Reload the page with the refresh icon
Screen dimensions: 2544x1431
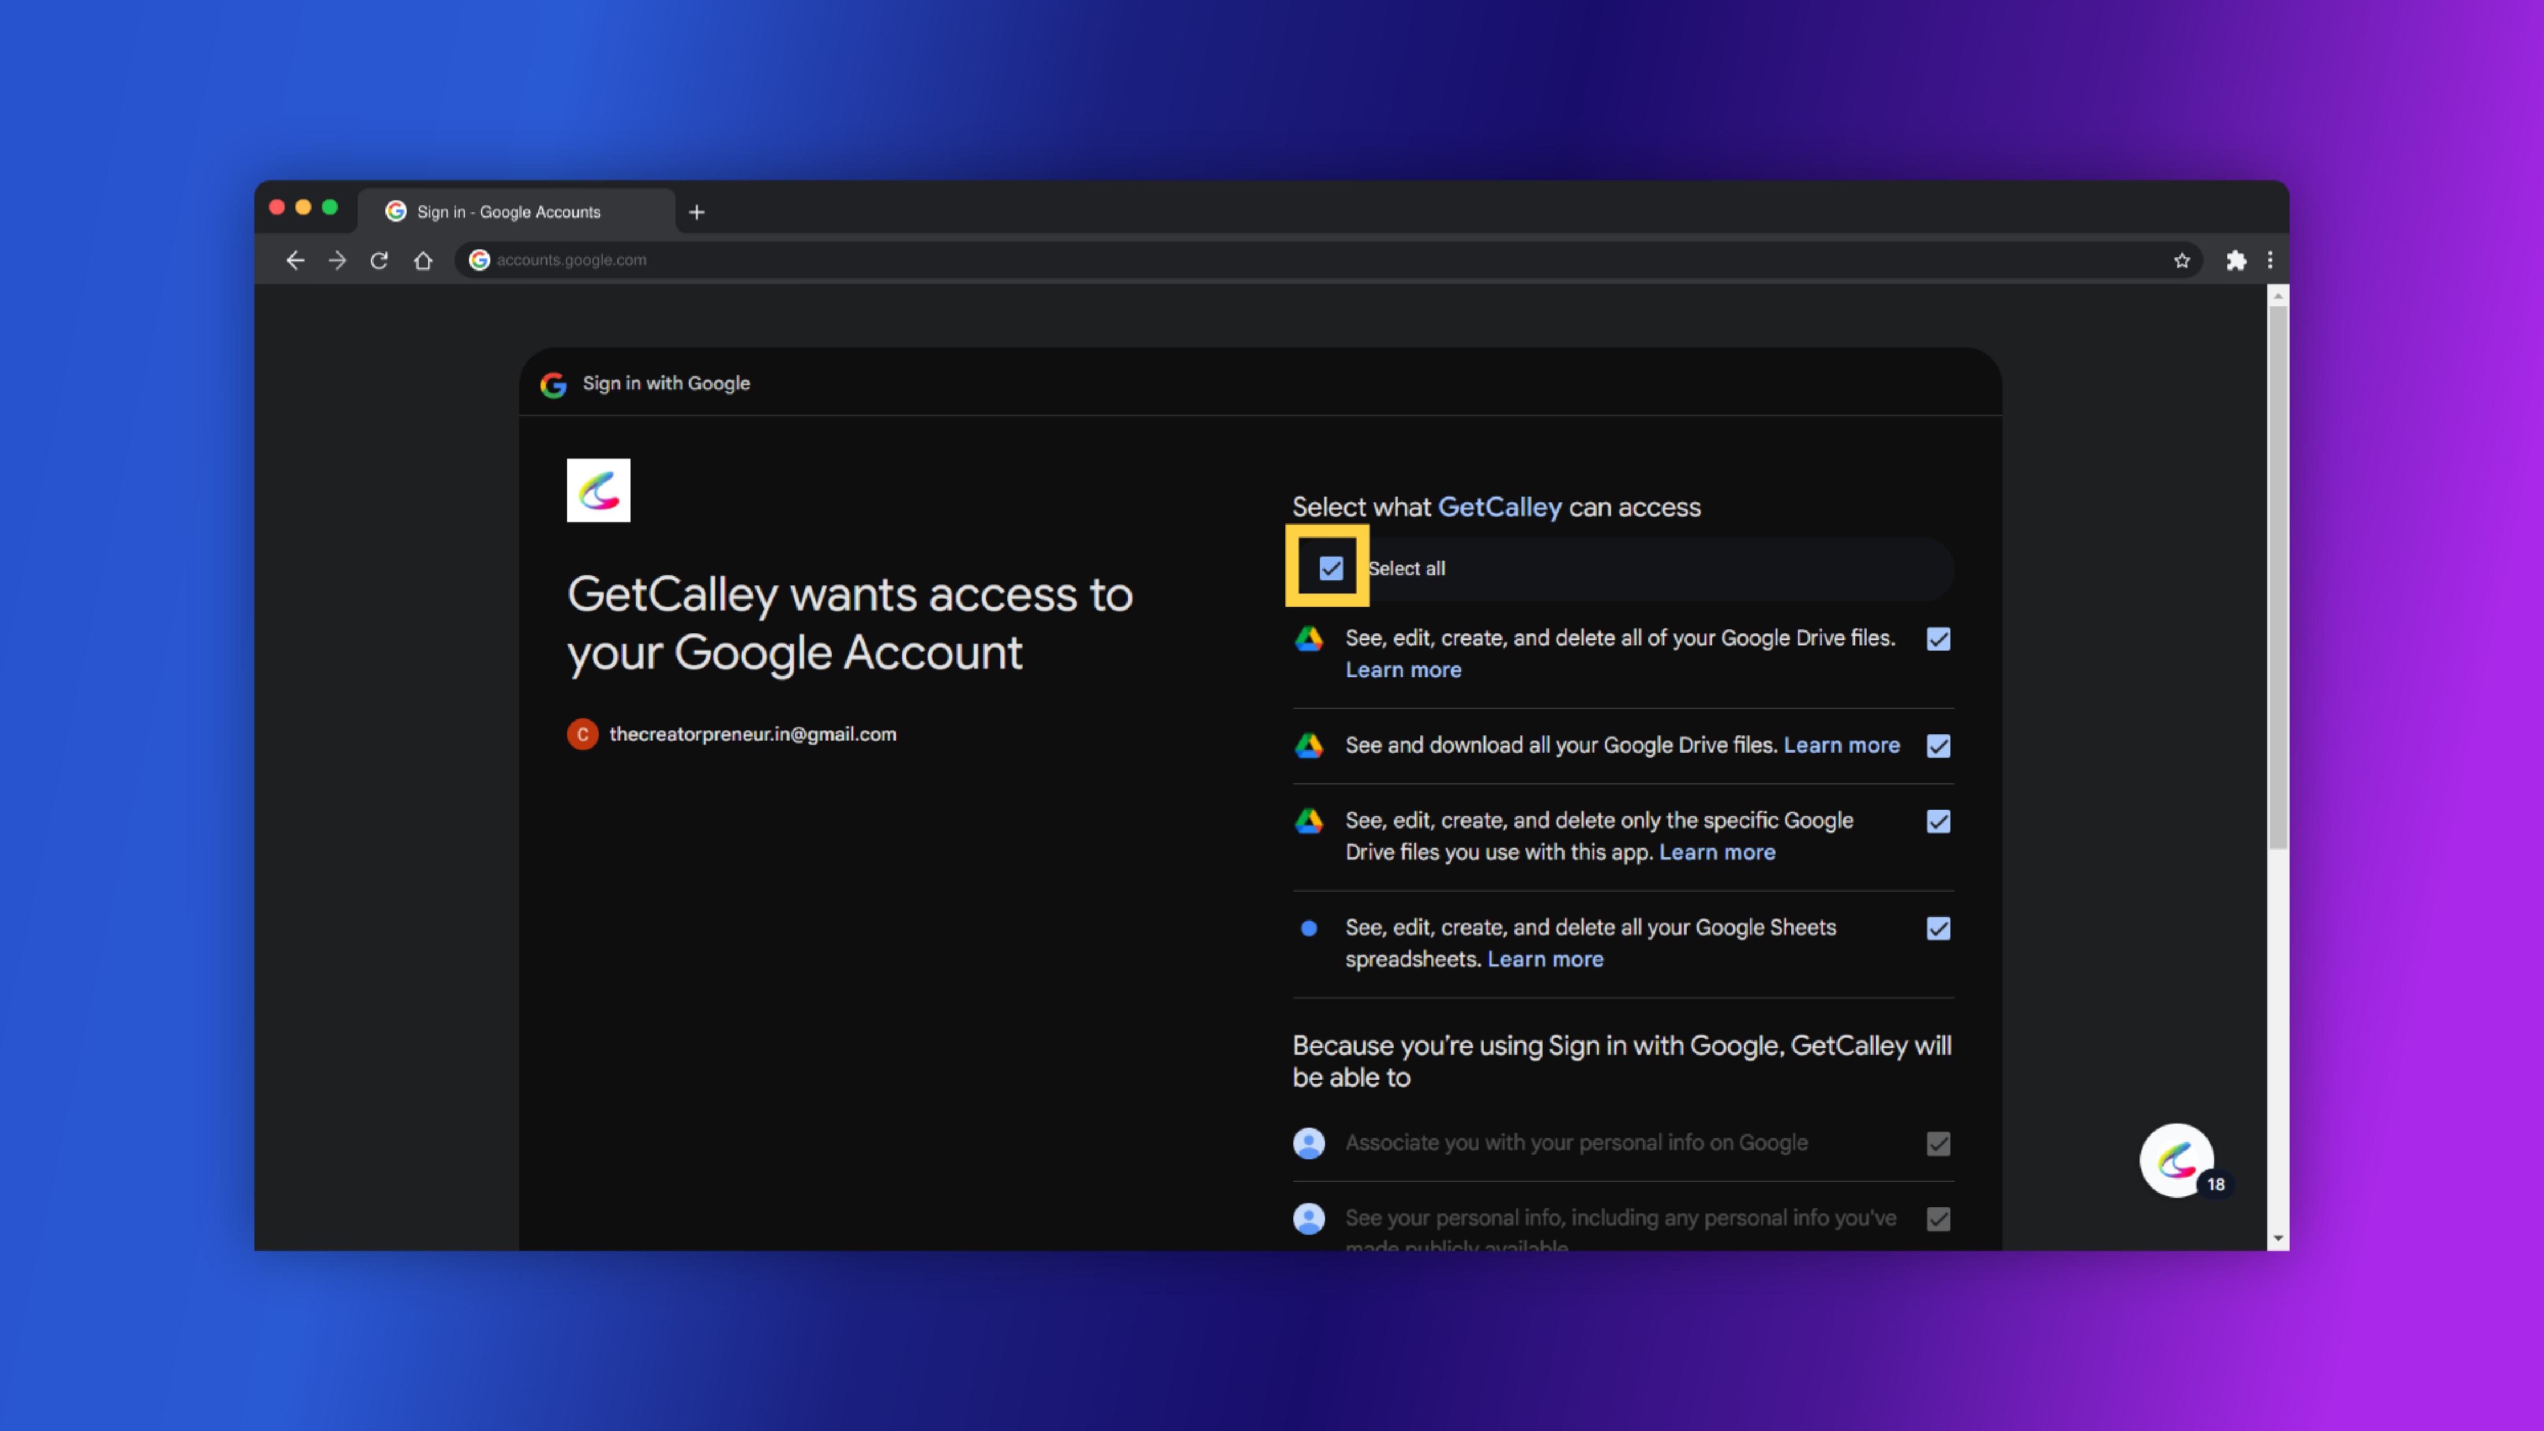tap(379, 260)
